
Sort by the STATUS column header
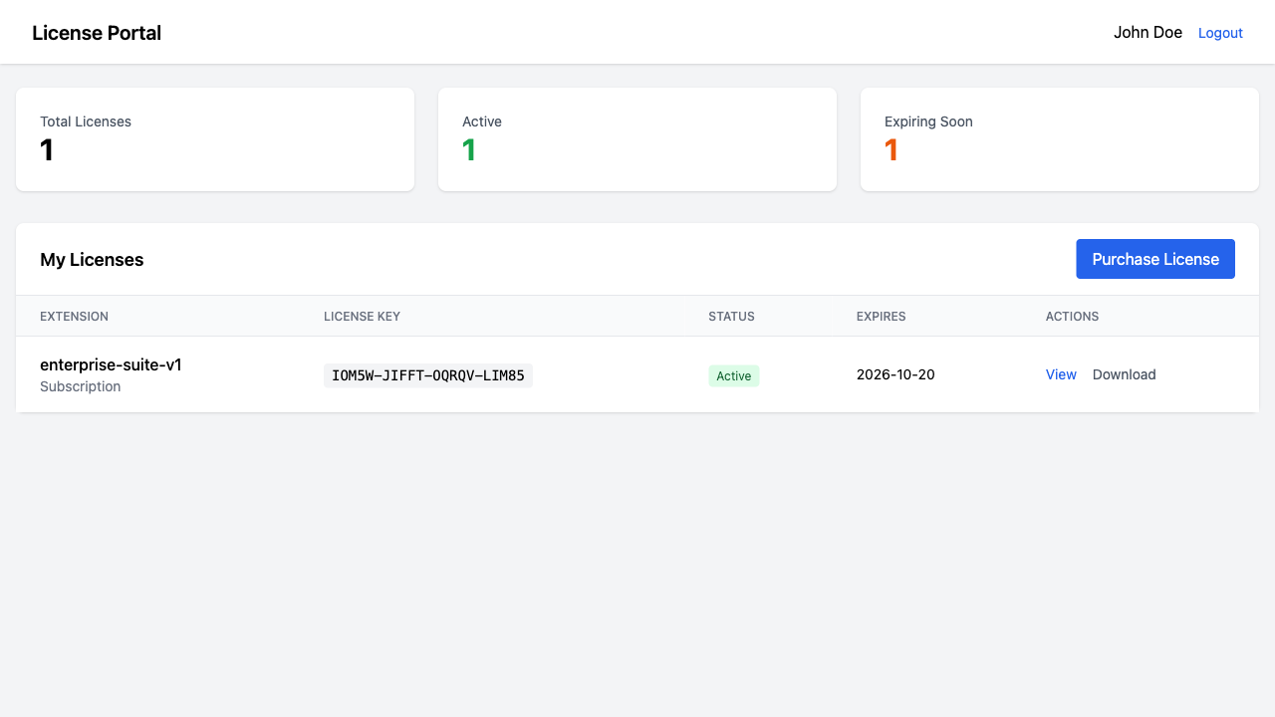(731, 316)
